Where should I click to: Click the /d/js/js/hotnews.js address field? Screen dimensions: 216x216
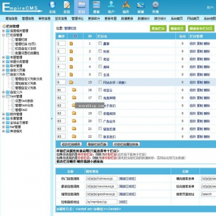pyautogui.click(x=101, y=178)
